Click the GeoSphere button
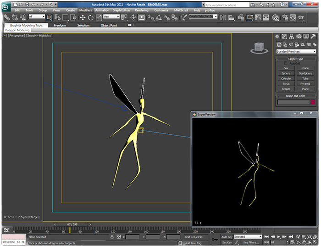 click(x=305, y=73)
